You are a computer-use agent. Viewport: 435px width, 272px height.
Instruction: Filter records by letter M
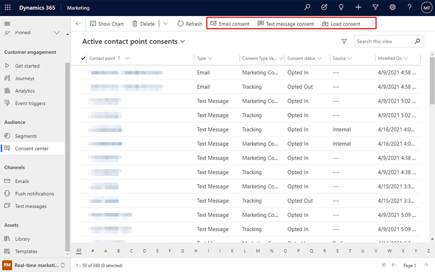[x=258, y=251]
